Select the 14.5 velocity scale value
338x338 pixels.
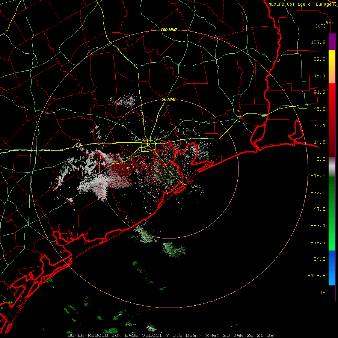tap(320, 142)
